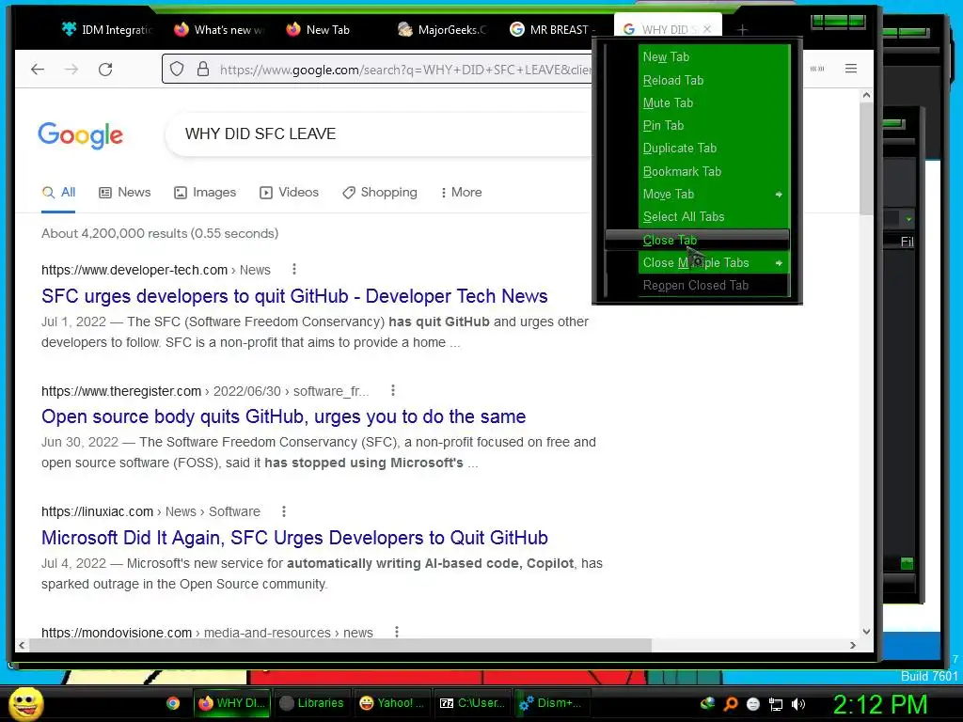Select the WHY DI... Firefox taskbar button

(x=231, y=703)
